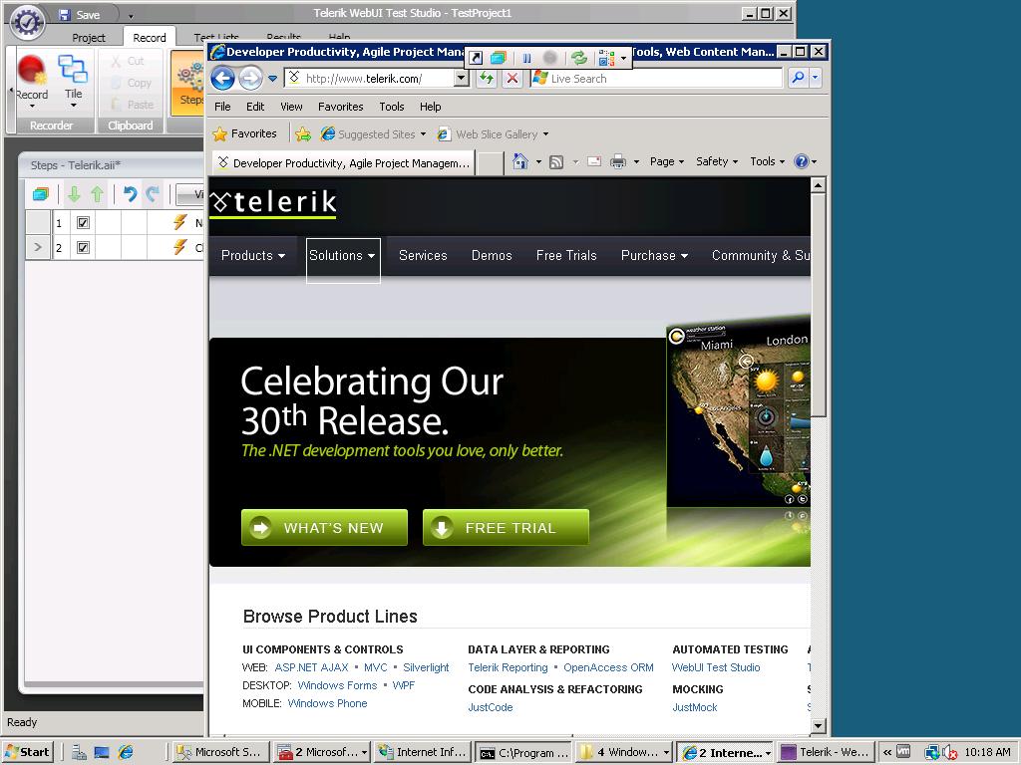
Task: Open the Project ribbon tab
Action: point(89,38)
